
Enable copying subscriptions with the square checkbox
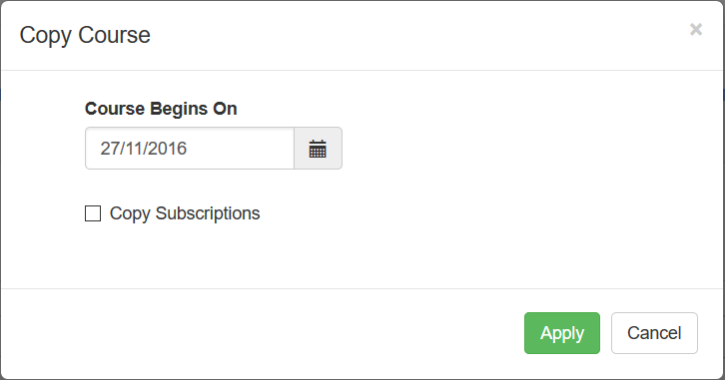click(93, 213)
